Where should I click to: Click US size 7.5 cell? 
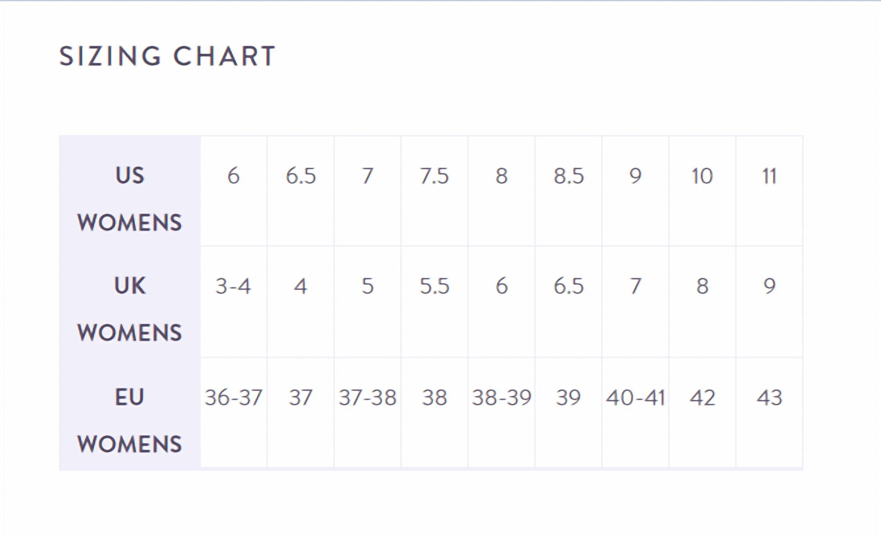[x=434, y=176]
